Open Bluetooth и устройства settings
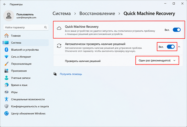This screenshot has height=127, width=187. [26, 50]
